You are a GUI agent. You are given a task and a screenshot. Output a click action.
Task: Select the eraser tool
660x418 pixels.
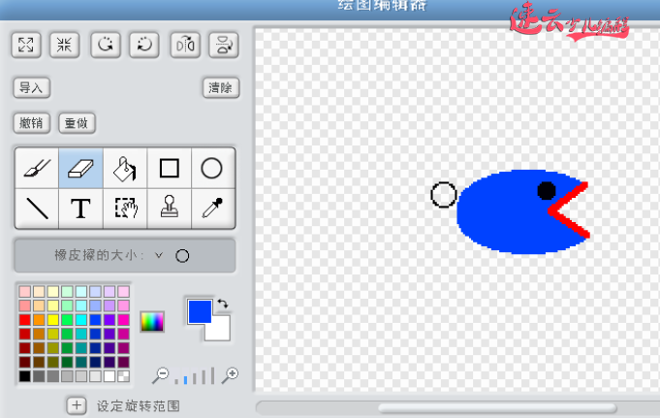pos(80,169)
